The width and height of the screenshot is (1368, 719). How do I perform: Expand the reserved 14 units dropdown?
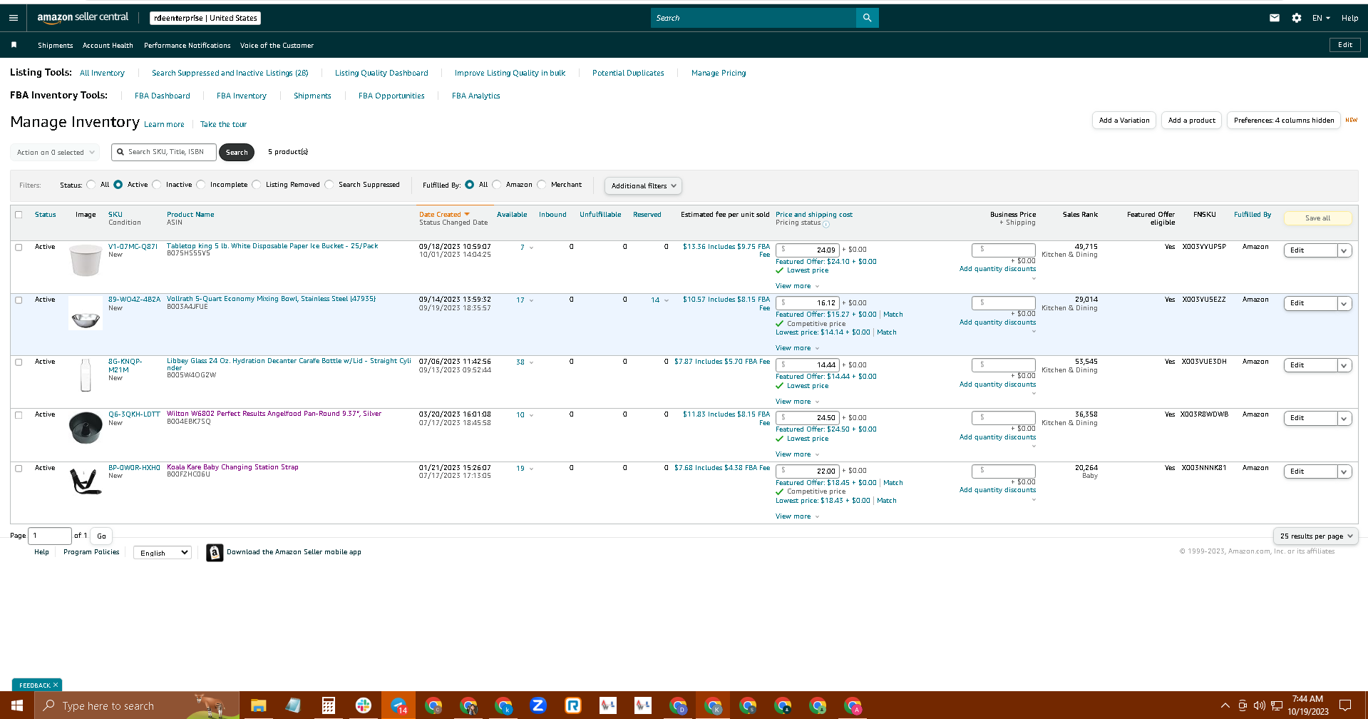(659, 300)
